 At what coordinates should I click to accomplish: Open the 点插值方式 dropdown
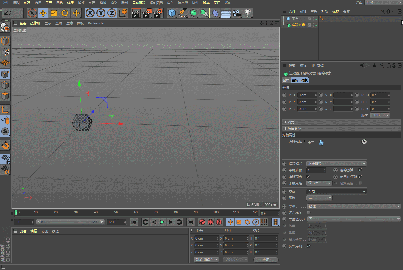pyautogui.click(x=354, y=219)
